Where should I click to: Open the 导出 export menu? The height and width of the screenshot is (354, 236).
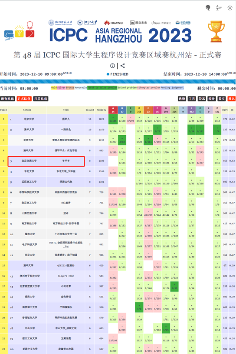pyautogui.click(x=202, y=99)
